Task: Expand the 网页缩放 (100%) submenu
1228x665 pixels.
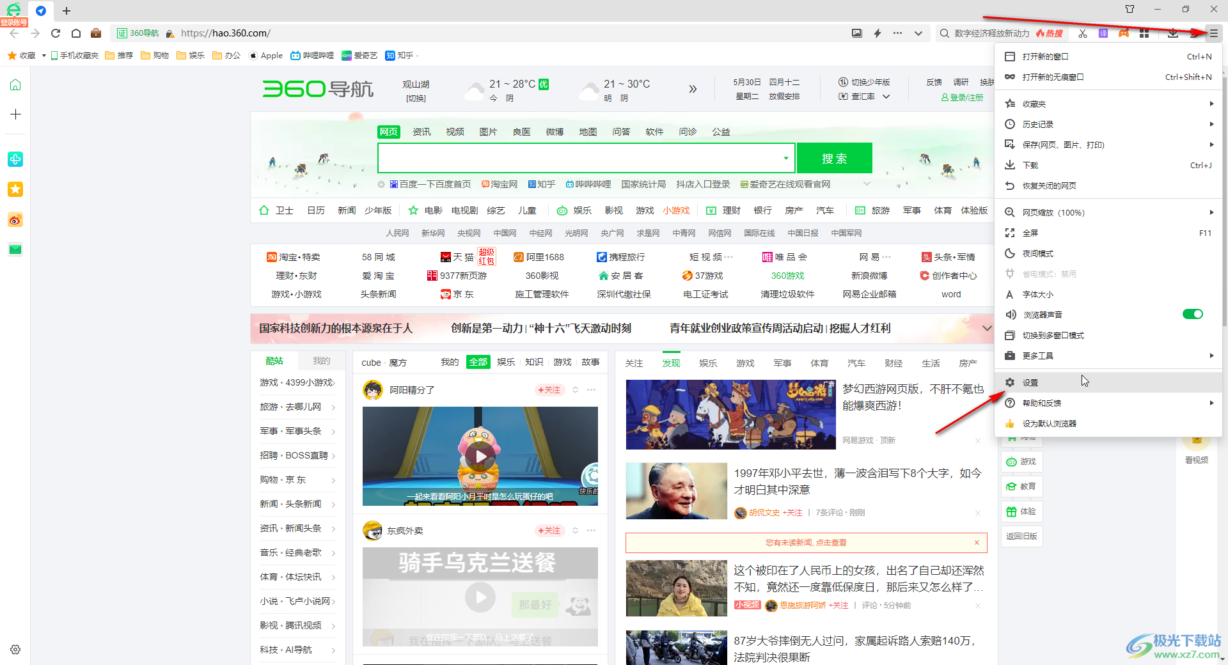Action: [1110, 212]
